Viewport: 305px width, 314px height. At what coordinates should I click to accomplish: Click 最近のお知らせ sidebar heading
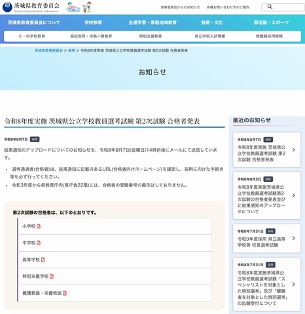coord(252,120)
